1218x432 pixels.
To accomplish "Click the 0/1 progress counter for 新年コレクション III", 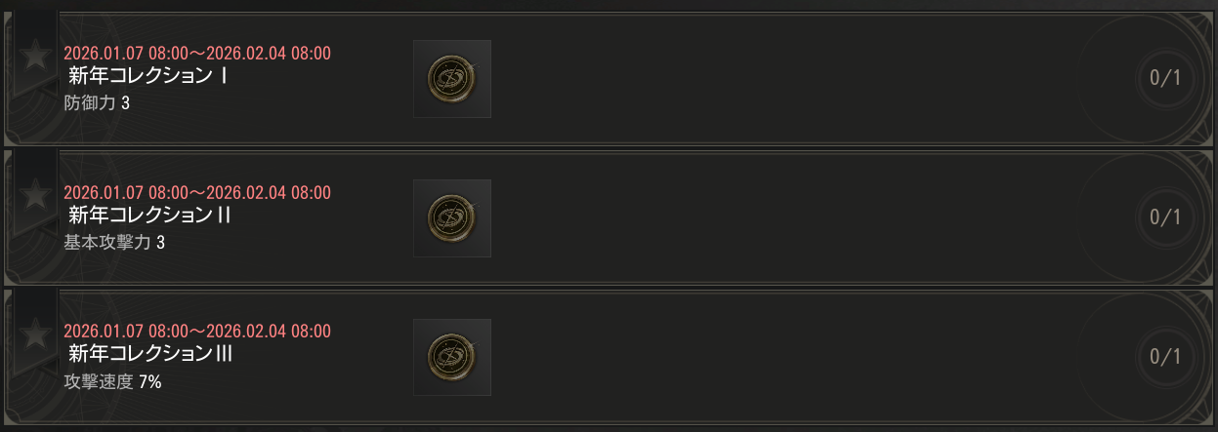I will coord(1165,357).
